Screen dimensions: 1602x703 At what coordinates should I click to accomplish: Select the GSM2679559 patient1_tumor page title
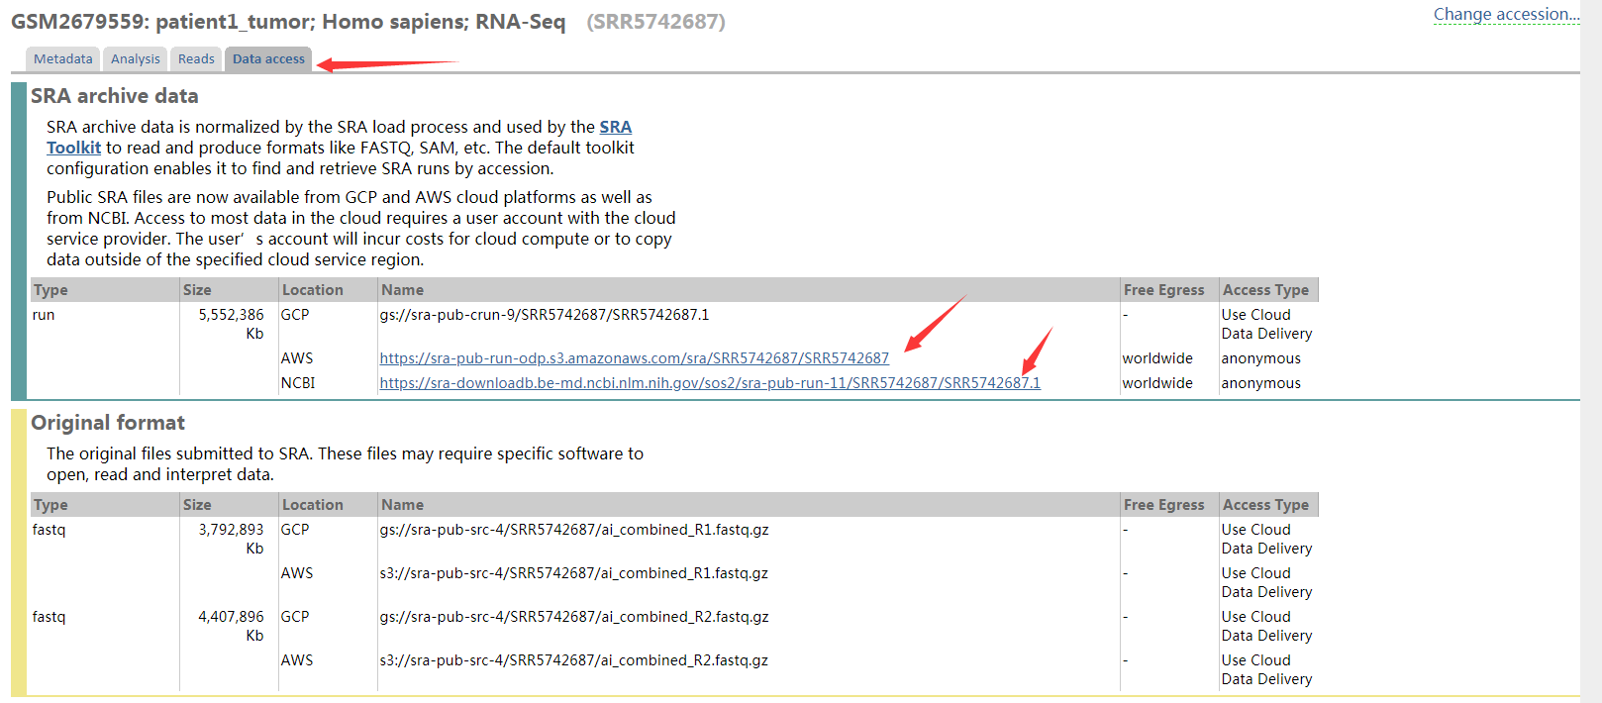pyautogui.click(x=288, y=22)
